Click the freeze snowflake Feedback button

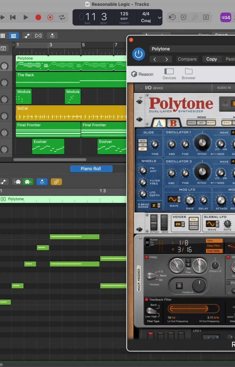click(179, 286)
